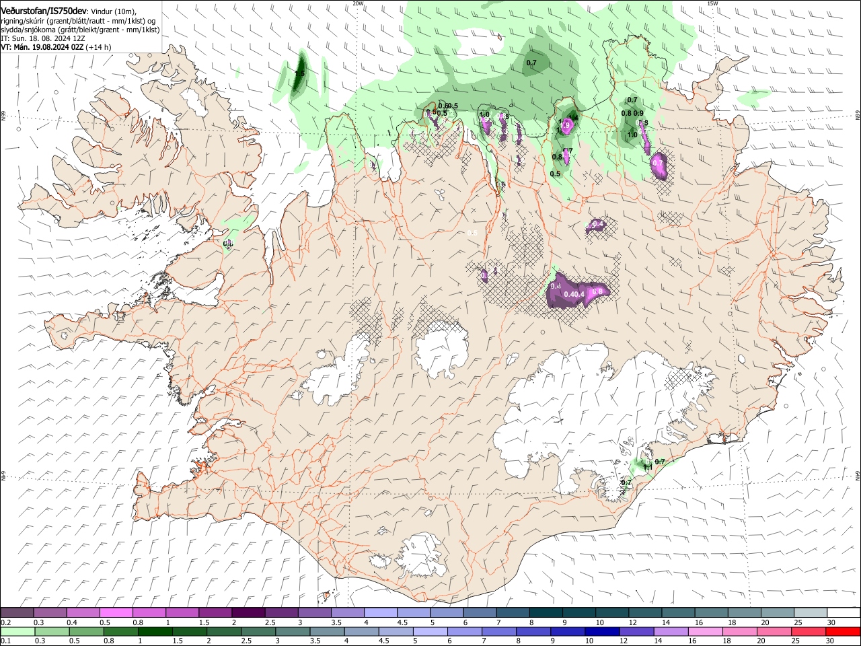Click the '0.2' label in the top legend row
This screenshot has height=646, width=861.
(x=5, y=622)
